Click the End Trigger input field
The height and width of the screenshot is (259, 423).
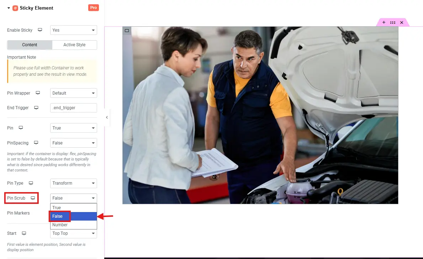(73, 108)
